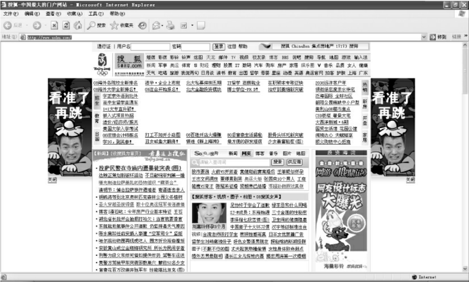This screenshot has width=469, height=282.
Task: Click the 天气 navigation link
Action: pyautogui.click(x=151, y=73)
